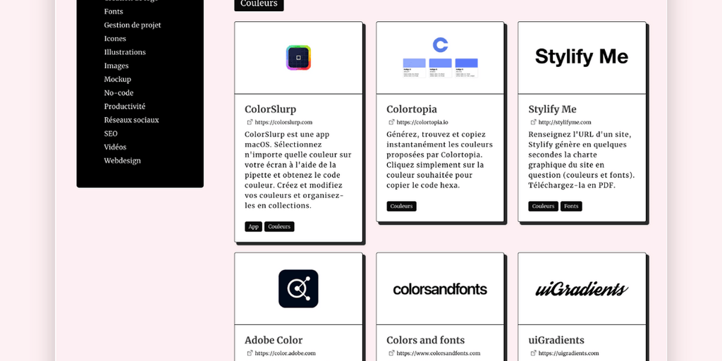Screen dimensions: 722x361
Task: Click Couleurs tag on Colortopia card
Action: tap(401, 207)
